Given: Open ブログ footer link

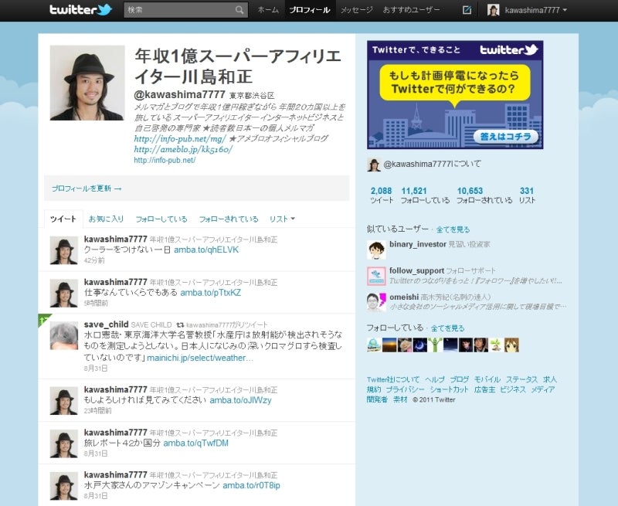Looking at the screenshot, I should click(460, 379).
